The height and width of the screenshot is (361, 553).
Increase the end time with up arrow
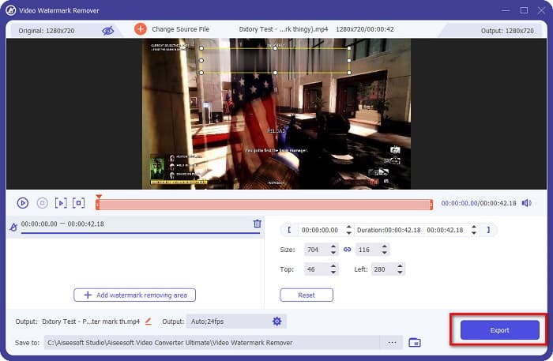click(474, 227)
